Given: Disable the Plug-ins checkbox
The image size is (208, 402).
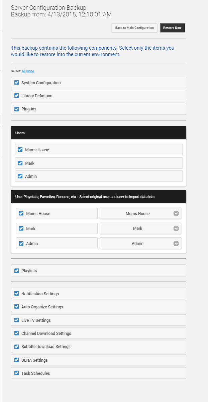Looking at the screenshot, I should 17,109.
